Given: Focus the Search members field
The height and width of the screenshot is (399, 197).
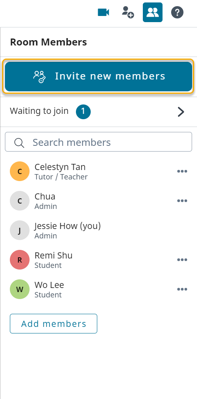Looking at the screenshot, I should click(98, 142).
